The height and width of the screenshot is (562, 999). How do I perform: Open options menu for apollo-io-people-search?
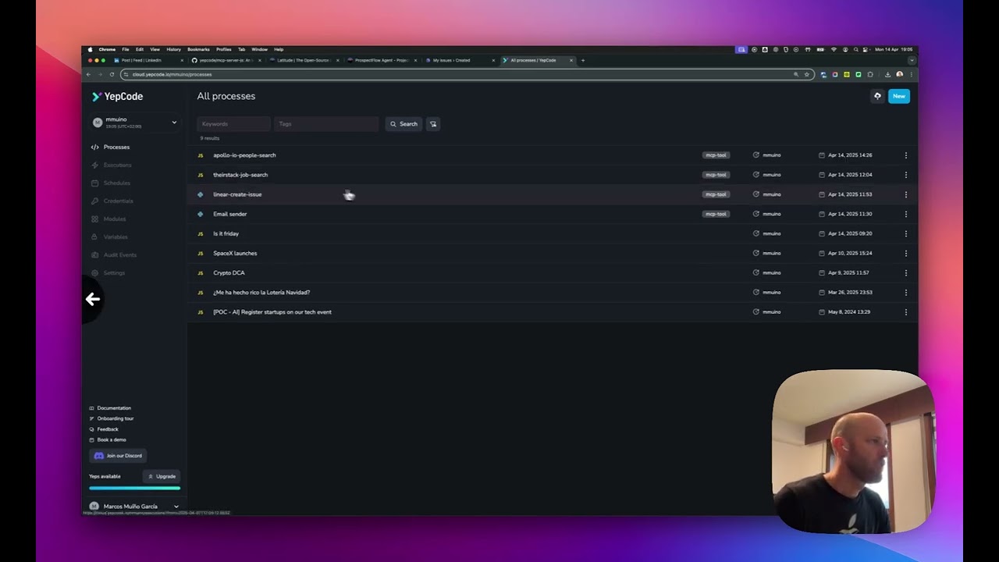pyautogui.click(x=906, y=155)
